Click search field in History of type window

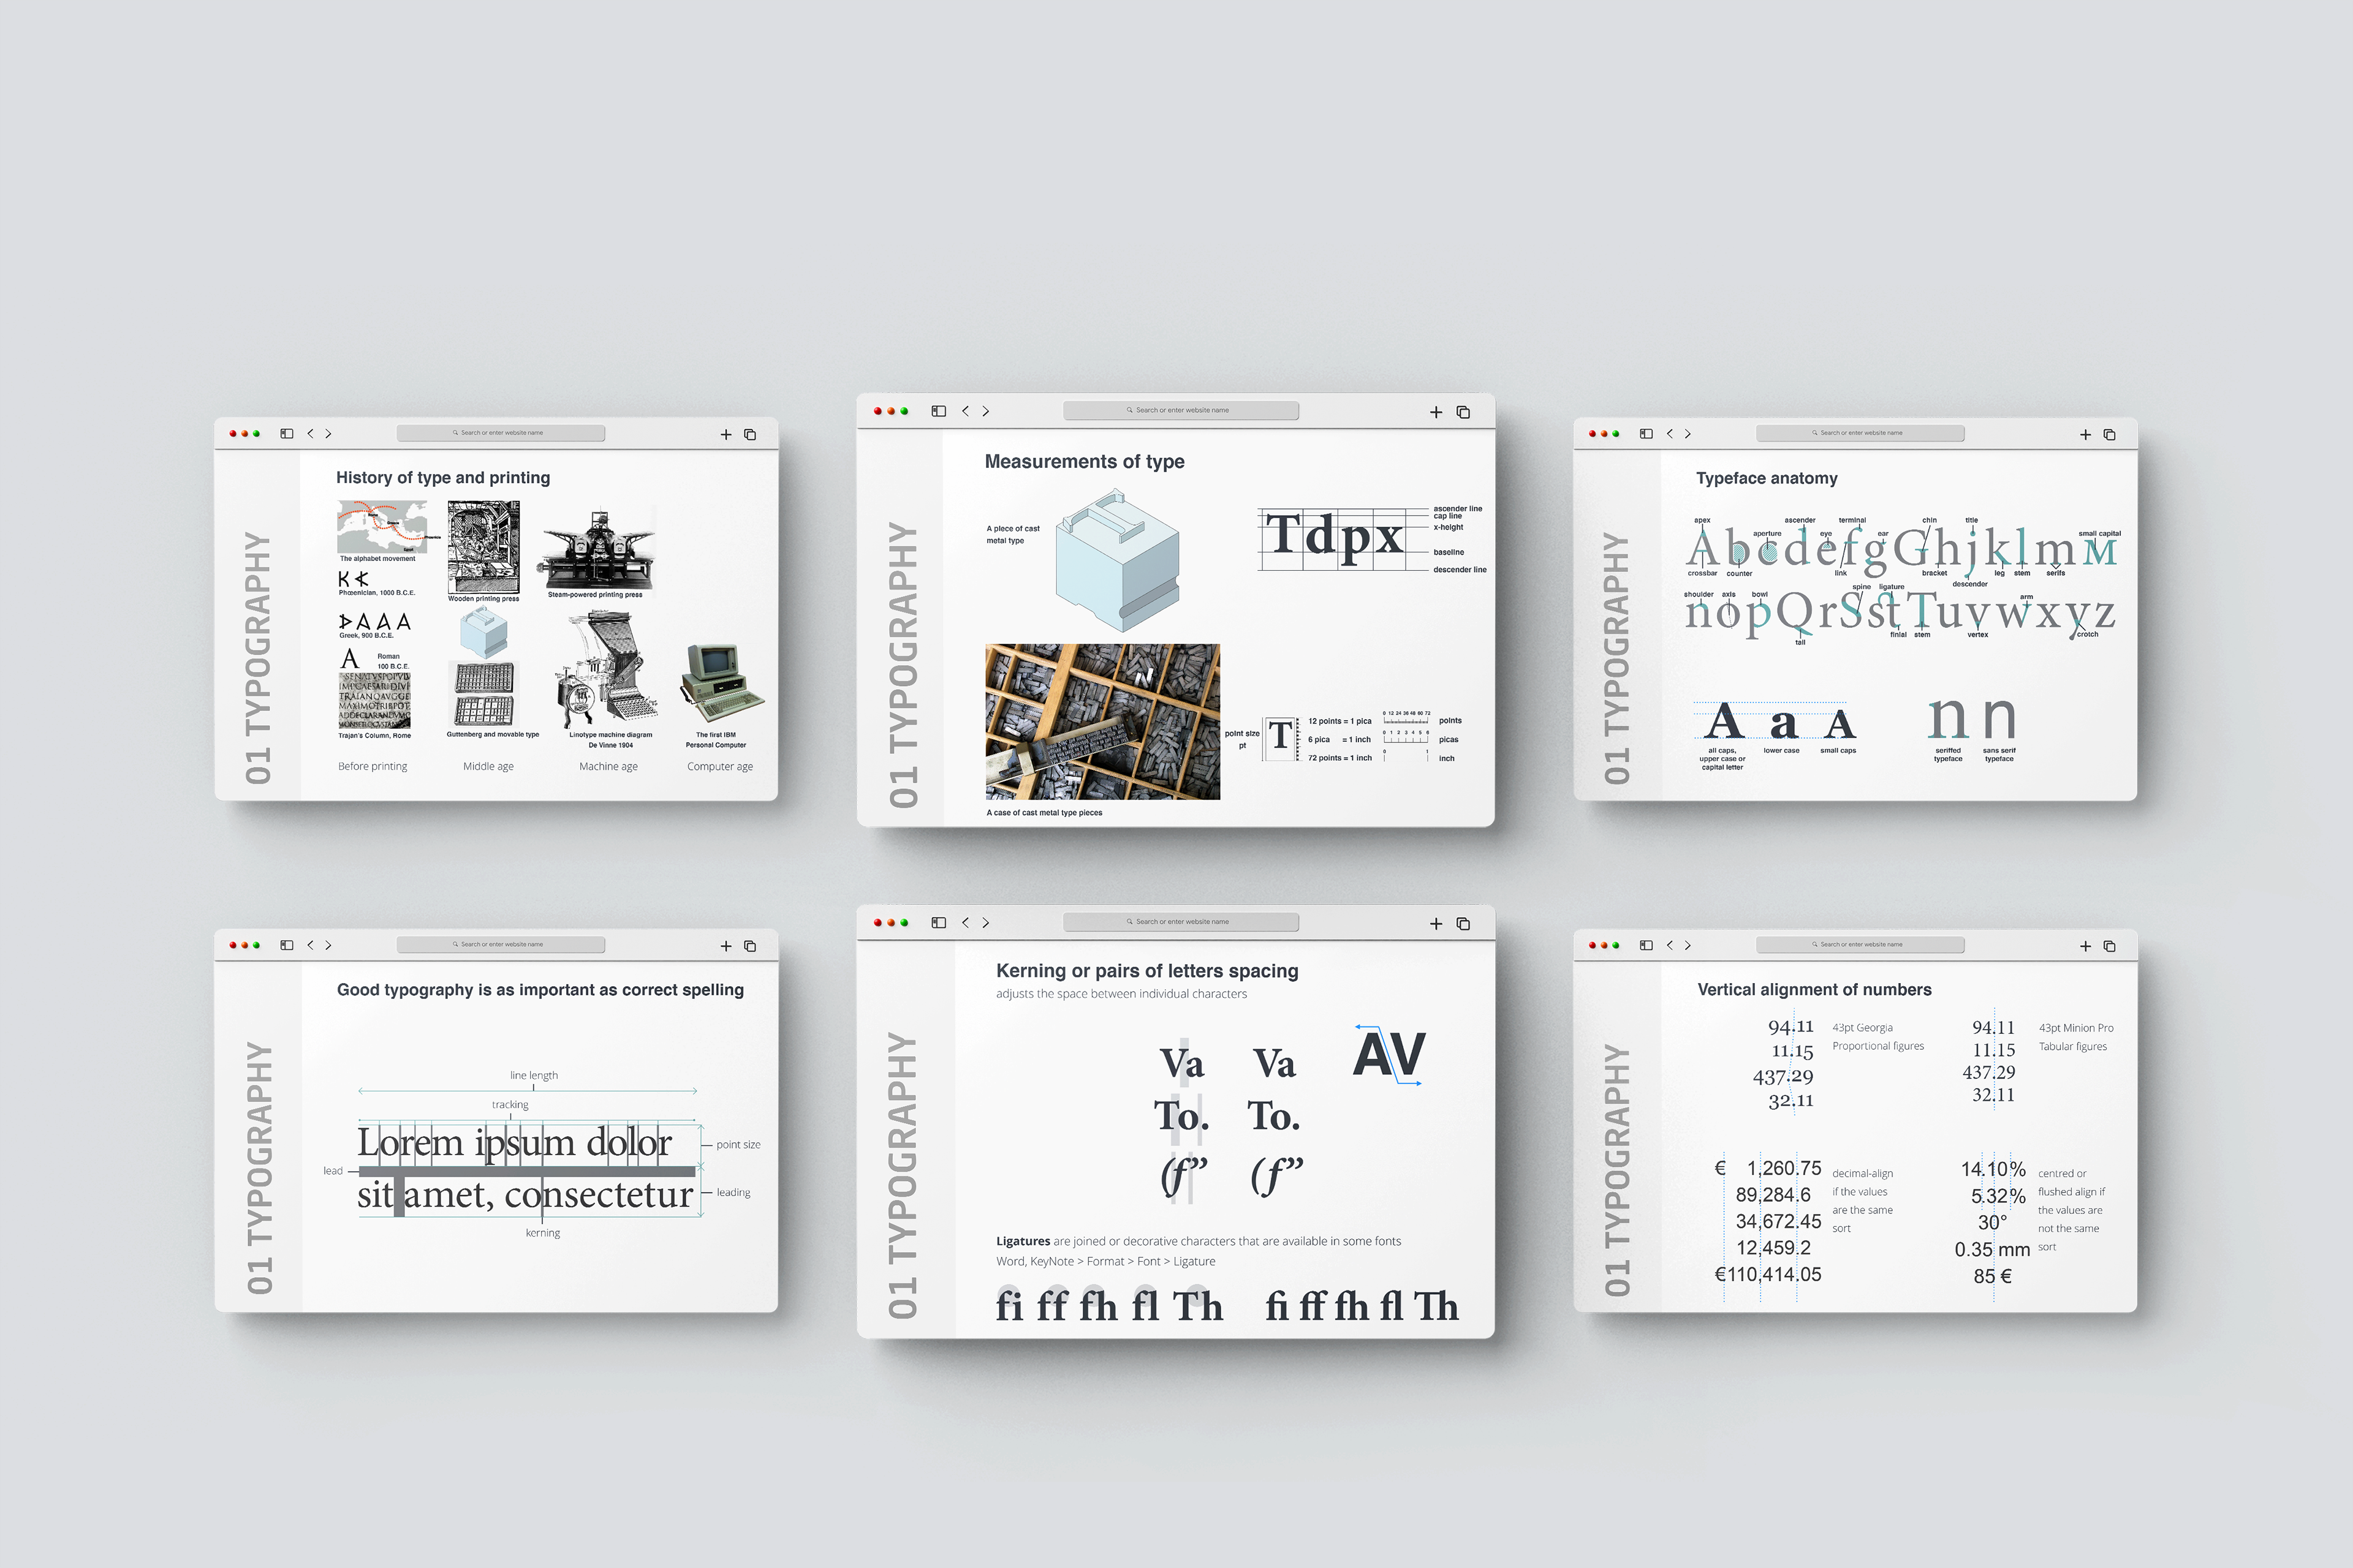[x=500, y=433]
